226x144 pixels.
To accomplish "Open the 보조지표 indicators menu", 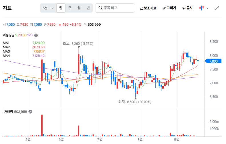I will point(148,8).
